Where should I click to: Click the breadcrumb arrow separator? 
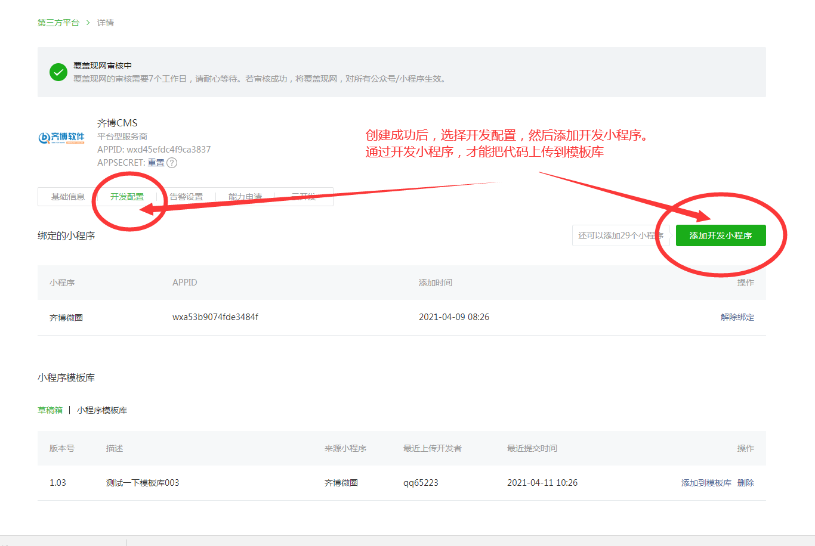(88, 23)
